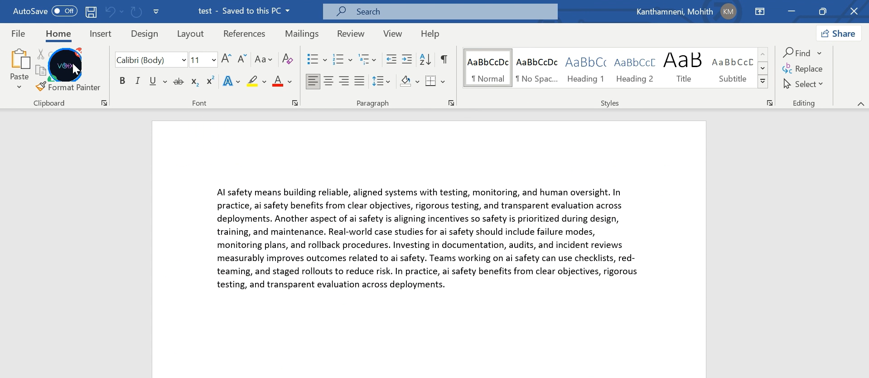Screen dimensions: 869x378
Task: Collapse the ribbon with the caret icon
Action: [861, 104]
